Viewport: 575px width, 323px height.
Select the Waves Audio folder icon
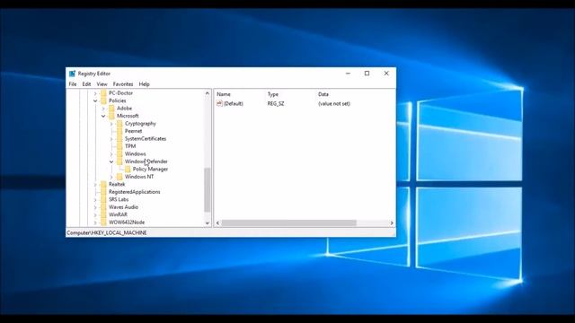[x=104, y=207]
